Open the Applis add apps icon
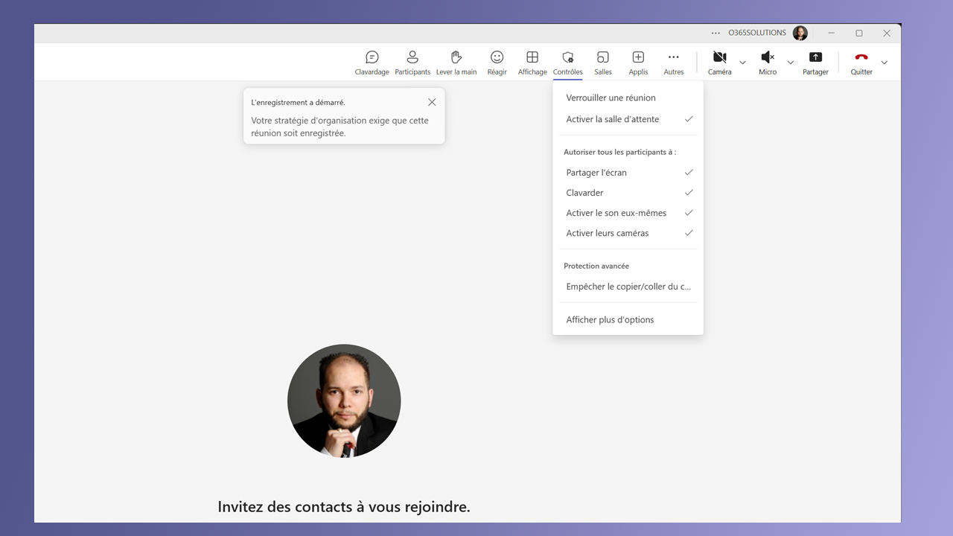The image size is (953, 536). coord(638,63)
